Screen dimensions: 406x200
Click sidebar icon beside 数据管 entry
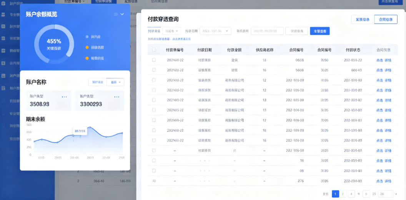[x=3, y=51]
